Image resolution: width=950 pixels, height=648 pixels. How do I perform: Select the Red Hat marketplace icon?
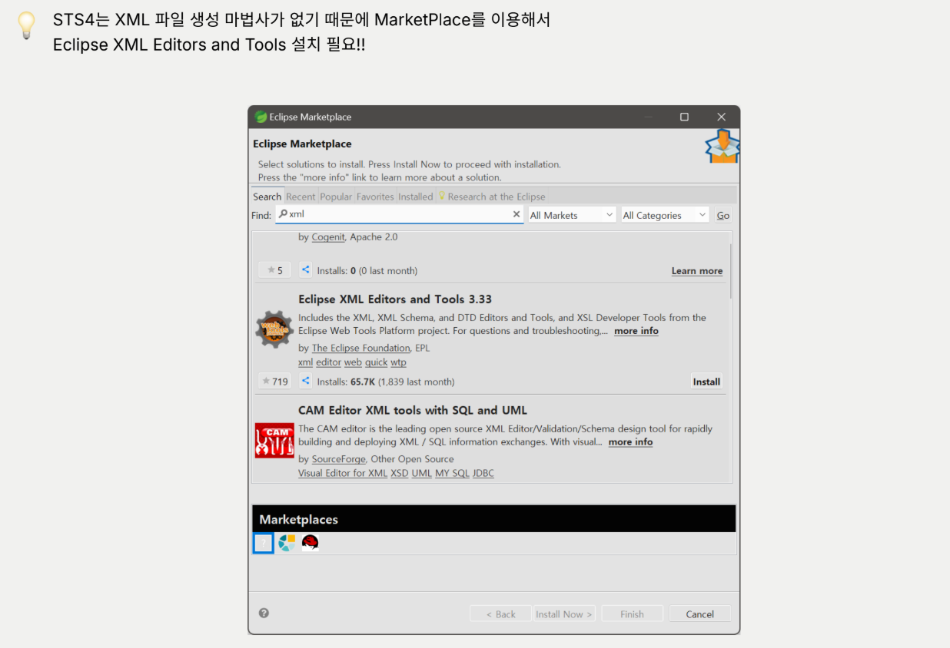(310, 544)
